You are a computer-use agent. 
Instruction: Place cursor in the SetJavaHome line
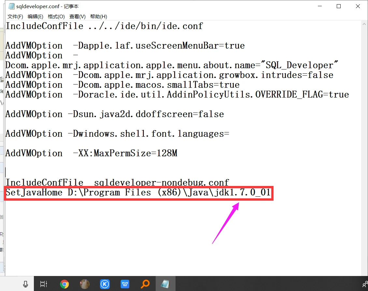[x=138, y=192]
